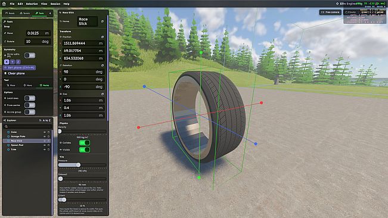
Task: Click the Clear plane button
Action: pyautogui.click(x=14, y=73)
